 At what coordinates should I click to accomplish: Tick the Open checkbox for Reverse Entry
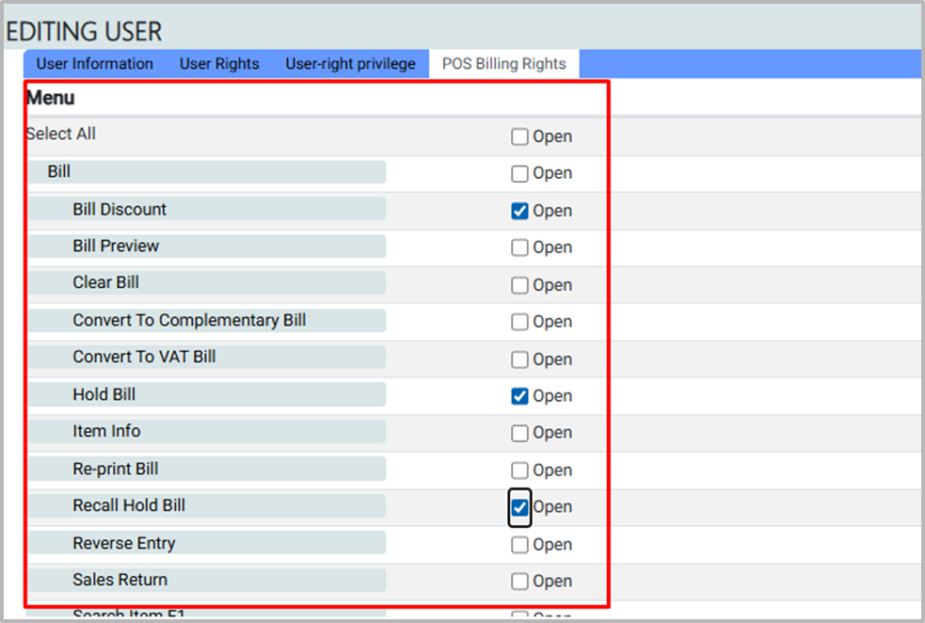pyautogui.click(x=519, y=545)
